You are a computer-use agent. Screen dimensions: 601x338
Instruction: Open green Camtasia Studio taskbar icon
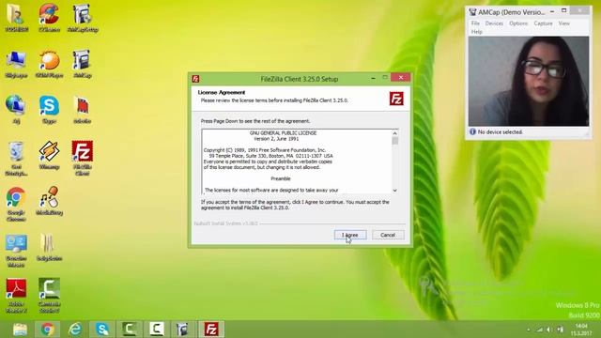[130, 330]
